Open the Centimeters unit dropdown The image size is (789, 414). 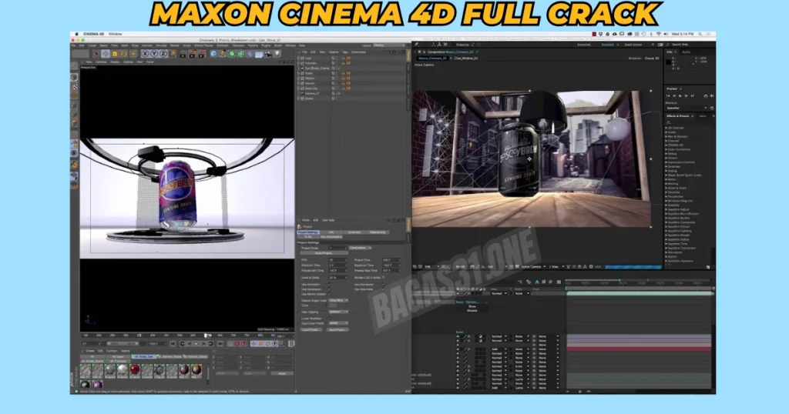pos(361,248)
